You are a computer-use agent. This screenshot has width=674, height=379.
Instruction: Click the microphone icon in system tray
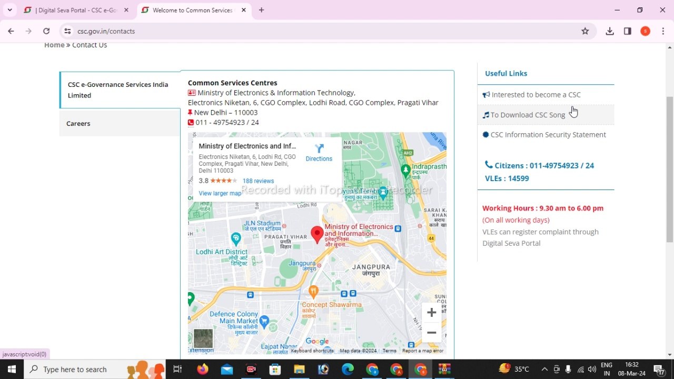[x=568, y=369]
